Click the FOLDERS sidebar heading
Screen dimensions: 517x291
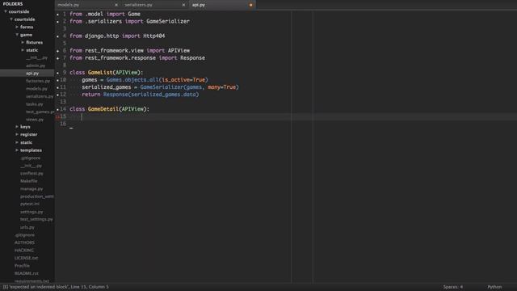[x=13, y=4]
